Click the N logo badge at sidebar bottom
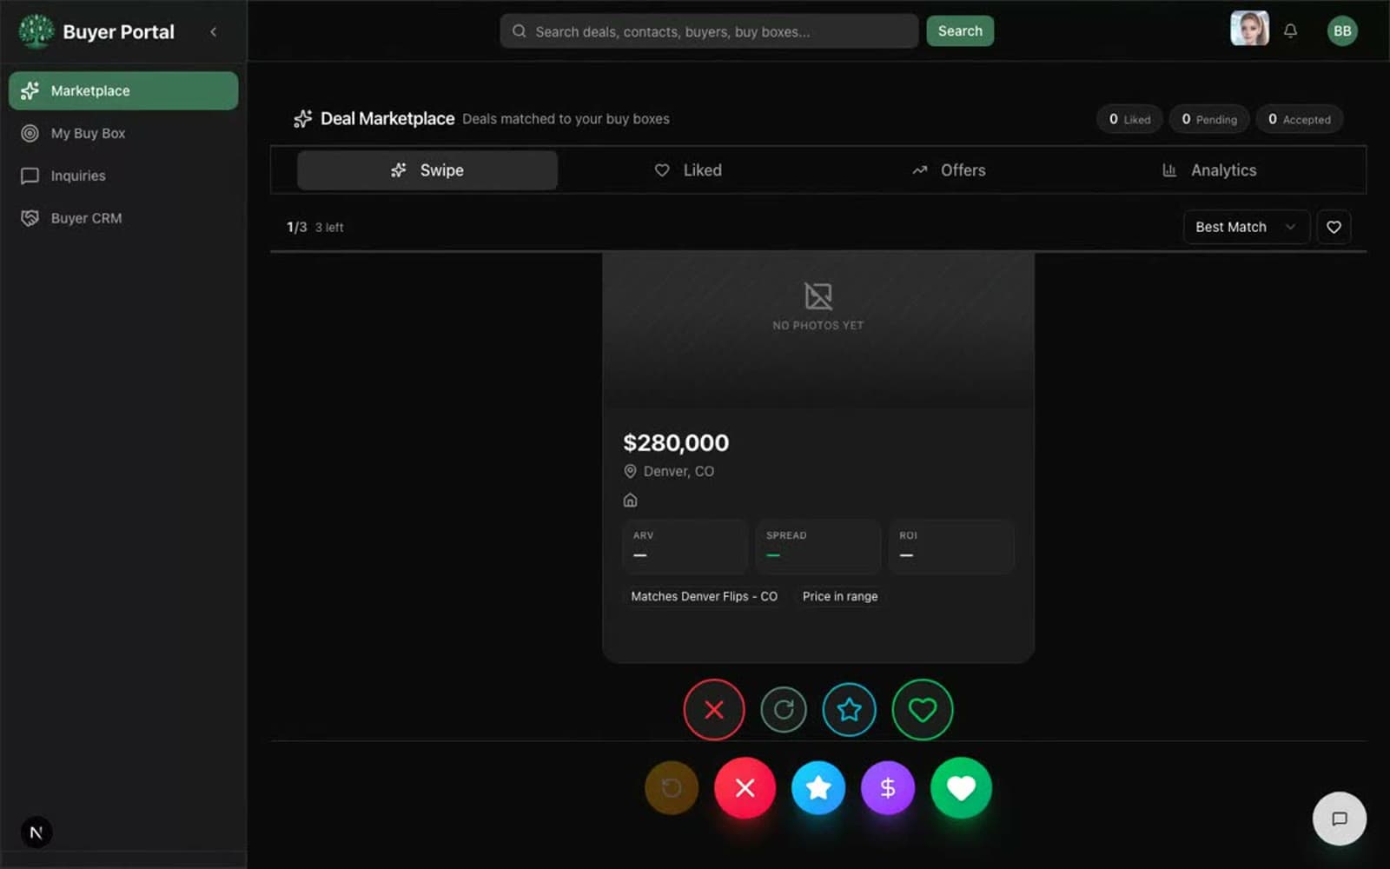 pos(36,833)
